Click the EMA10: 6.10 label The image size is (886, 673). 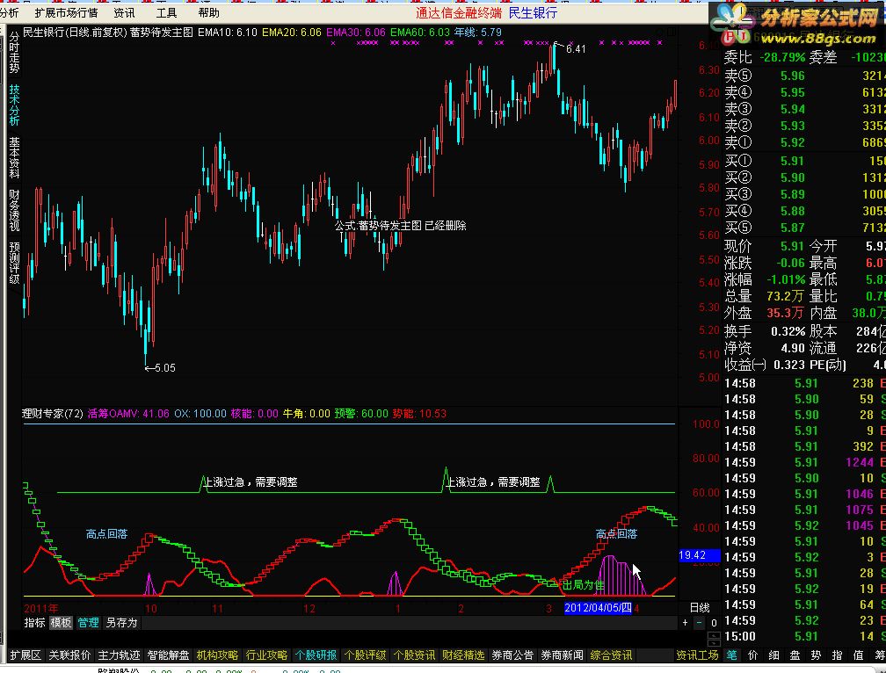(x=228, y=33)
